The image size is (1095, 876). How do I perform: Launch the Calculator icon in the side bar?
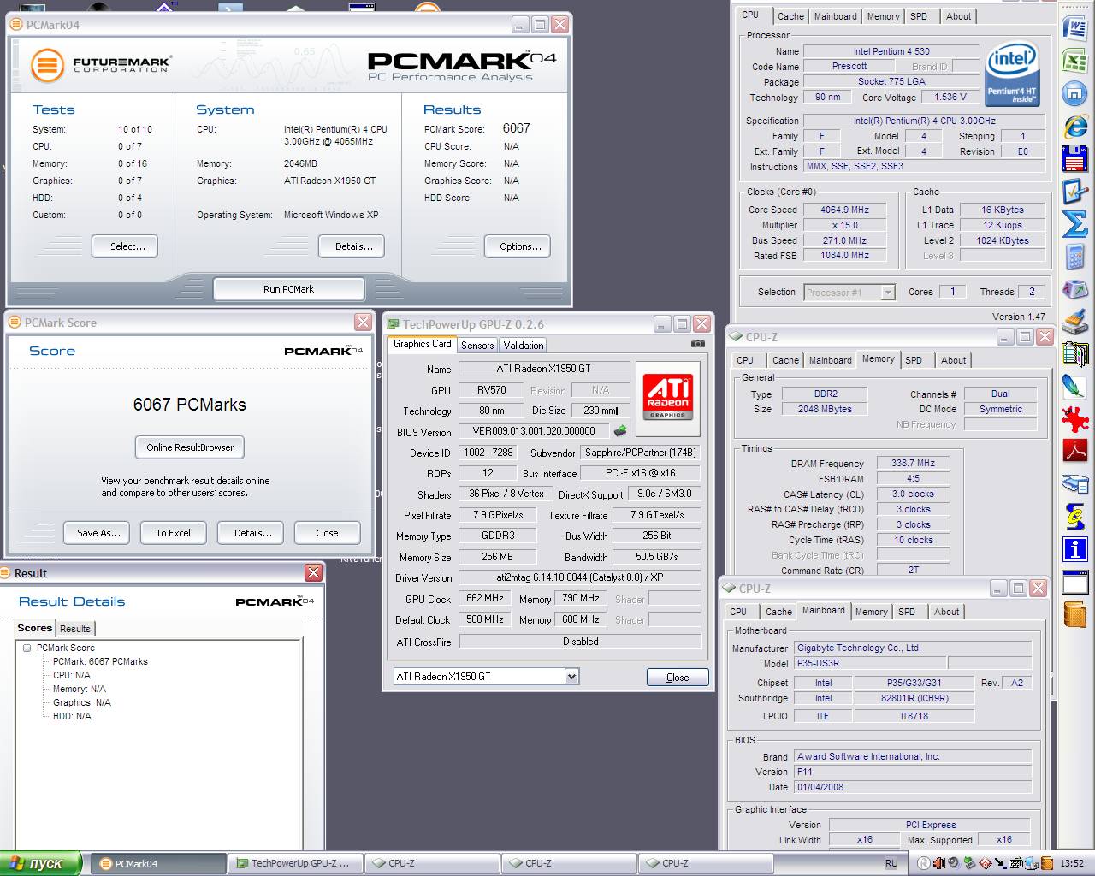pyautogui.click(x=1074, y=257)
